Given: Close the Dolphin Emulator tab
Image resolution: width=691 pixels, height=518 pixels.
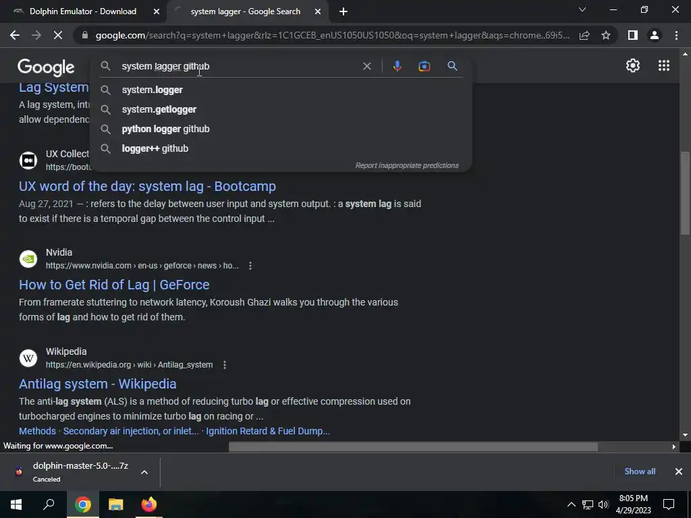Looking at the screenshot, I should [x=157, y=11].
